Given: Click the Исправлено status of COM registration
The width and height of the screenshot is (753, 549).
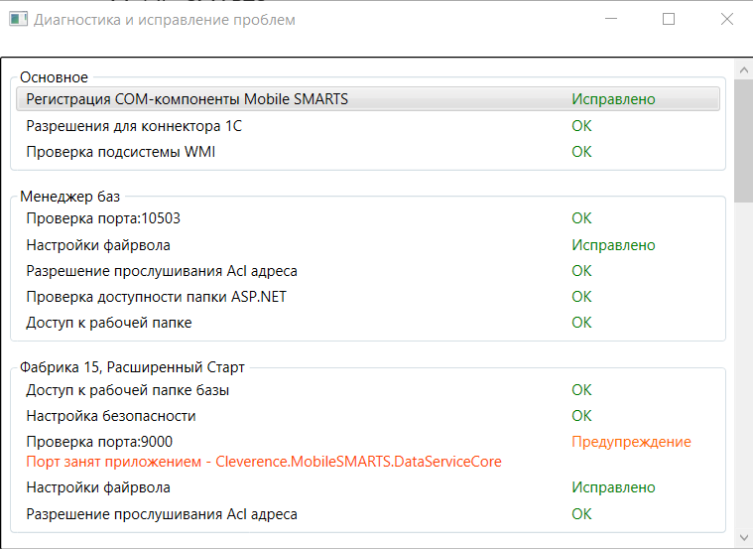Looking at the screenshot, I should pos(613,99).
